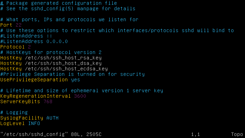Click the INFO value
Screen dimensions: 245x138
[34, 123]
